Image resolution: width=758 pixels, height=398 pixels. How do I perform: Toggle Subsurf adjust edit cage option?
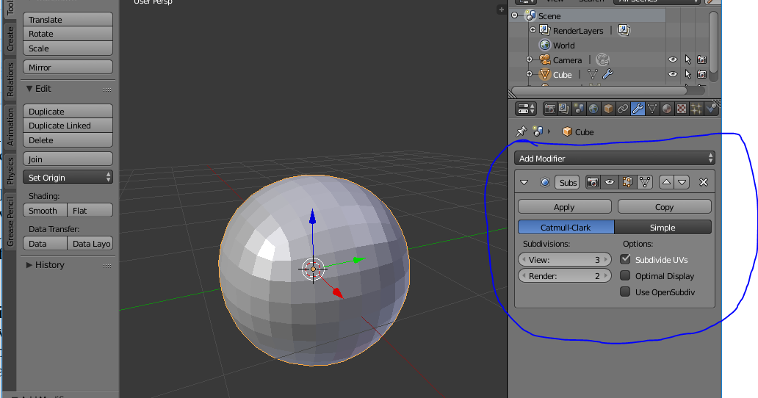(x=645, y=182)
